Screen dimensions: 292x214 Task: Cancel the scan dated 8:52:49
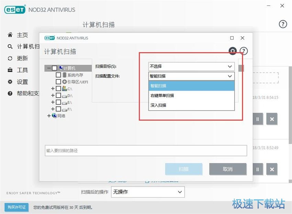[272, 169]
